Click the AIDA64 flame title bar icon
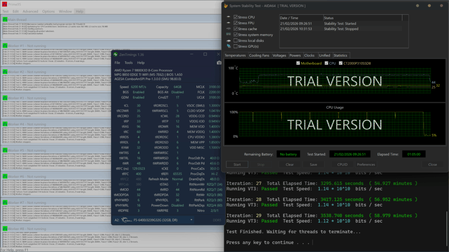Viewport: 449px width, 252px height. tap(225, 6)
